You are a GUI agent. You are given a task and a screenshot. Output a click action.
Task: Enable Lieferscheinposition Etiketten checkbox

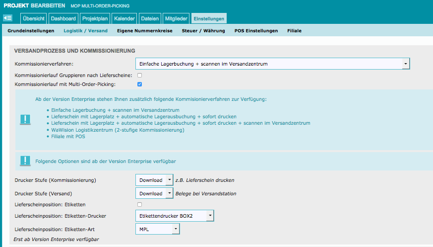pos(139,204)
